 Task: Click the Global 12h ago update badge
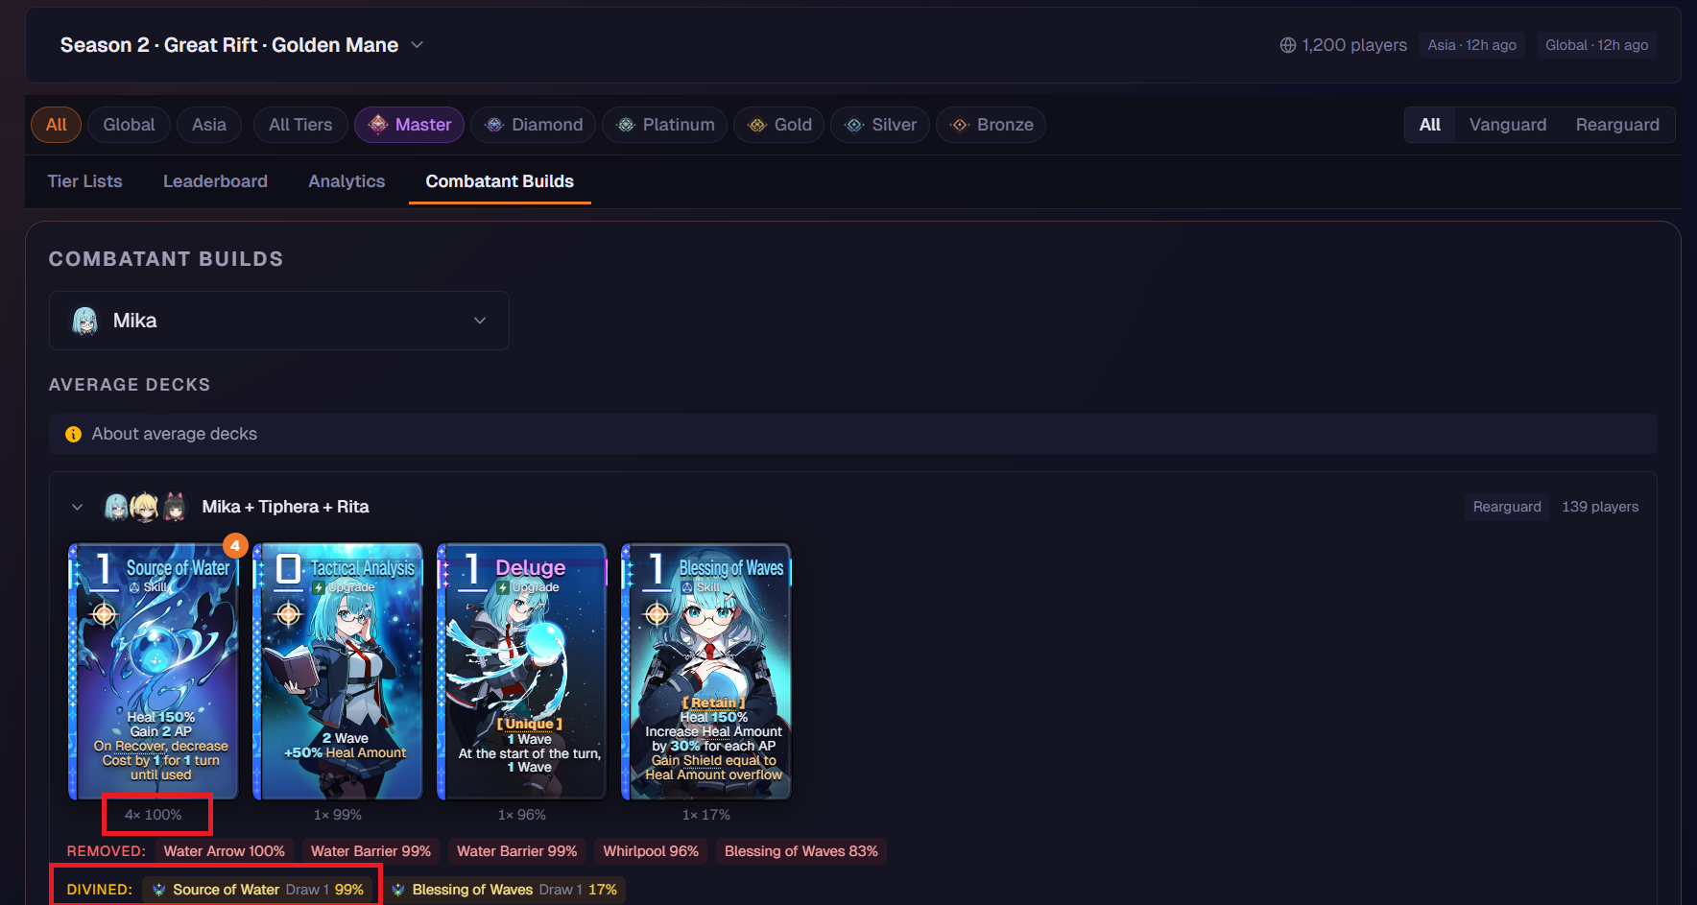pyautogui.click(x=1596, y=45)
